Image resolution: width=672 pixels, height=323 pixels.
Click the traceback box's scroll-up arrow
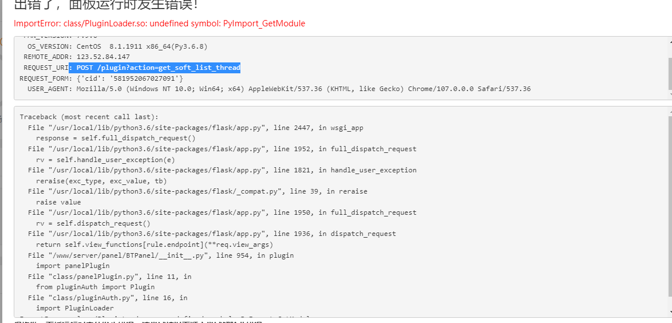669,111
